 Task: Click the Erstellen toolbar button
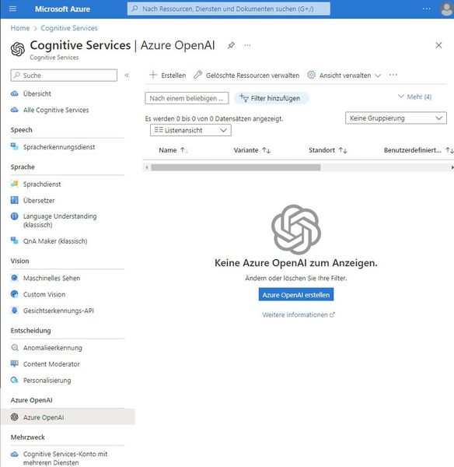pos(167,75)
